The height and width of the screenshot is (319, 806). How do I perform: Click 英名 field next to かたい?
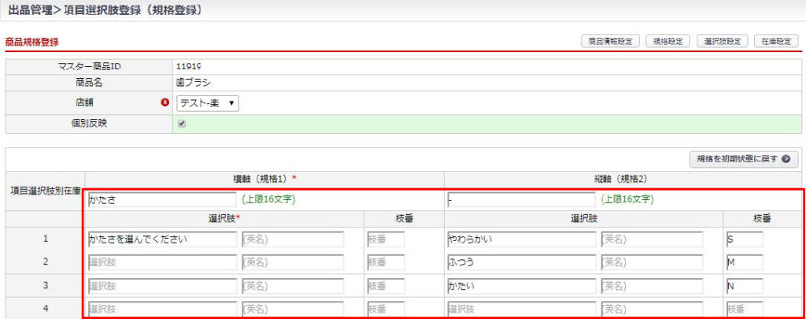point(652,286)
